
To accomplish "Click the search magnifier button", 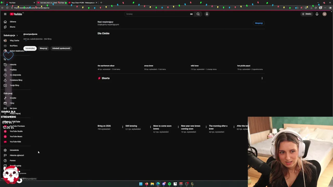I will point(198,14).
